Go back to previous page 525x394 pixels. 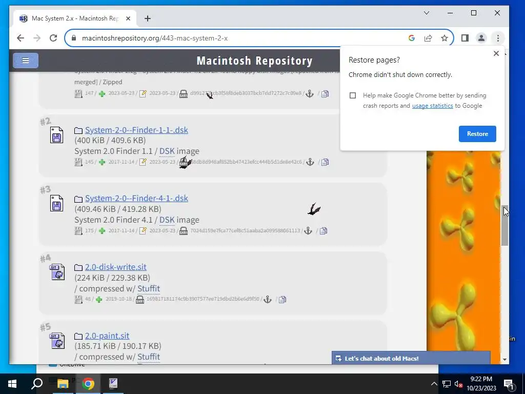pyautogui.click(x=21, y=38)
